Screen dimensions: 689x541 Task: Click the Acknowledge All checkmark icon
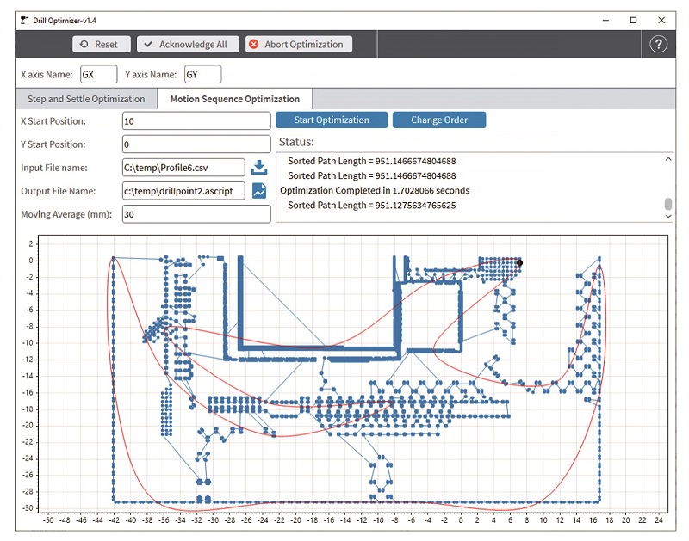click(148, 45)
